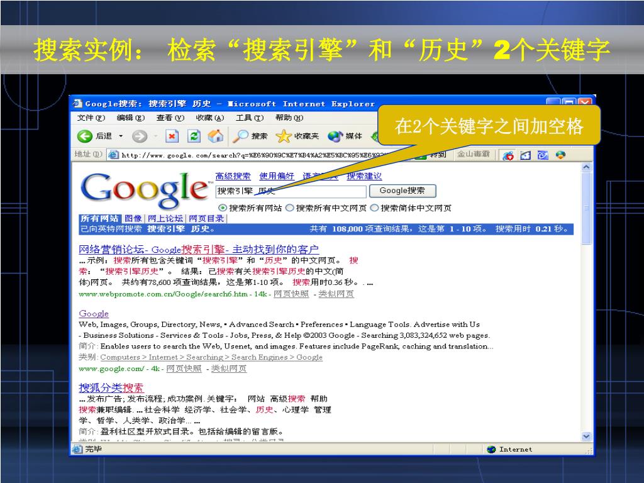Click the Internet zone label in status bar
Image resolution: width=644 pixels, height=483 pixels.
pos(516,449)
